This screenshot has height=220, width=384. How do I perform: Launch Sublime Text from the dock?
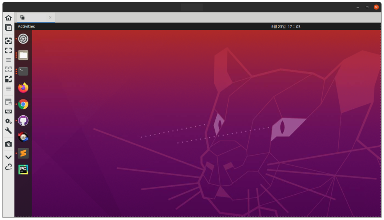(23, 153)
